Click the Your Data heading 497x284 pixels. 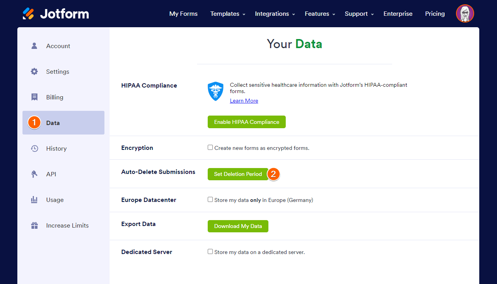[x=294, y=44]
